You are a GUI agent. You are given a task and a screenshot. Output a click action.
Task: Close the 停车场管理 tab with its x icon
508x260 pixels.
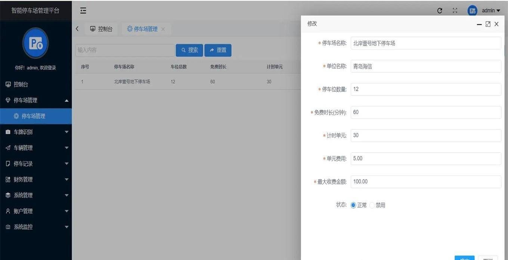[163, 29]
